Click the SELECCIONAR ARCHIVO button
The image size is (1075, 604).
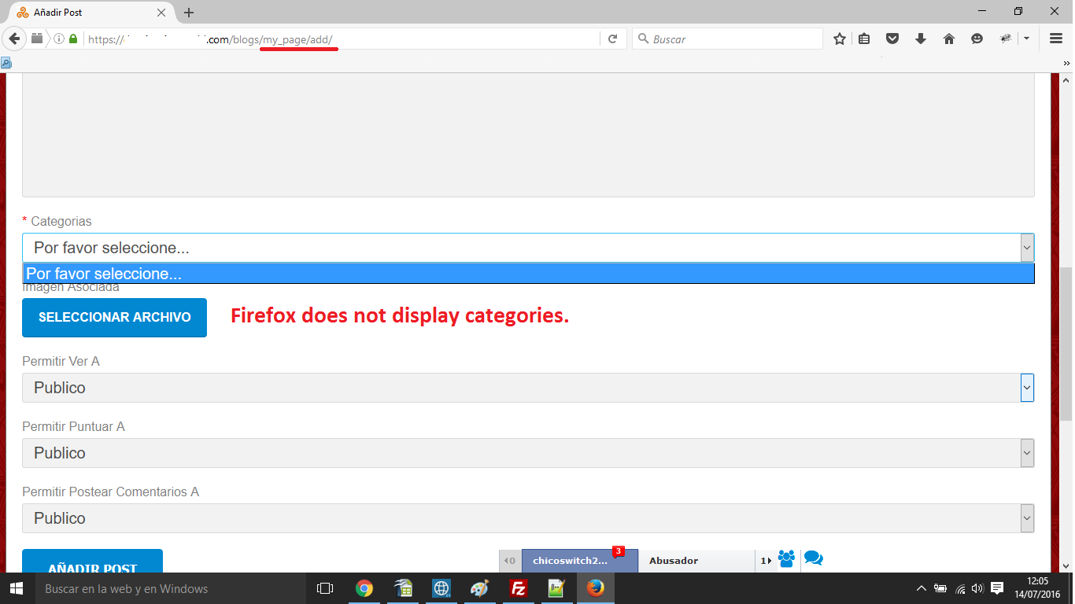click(114, 318)
